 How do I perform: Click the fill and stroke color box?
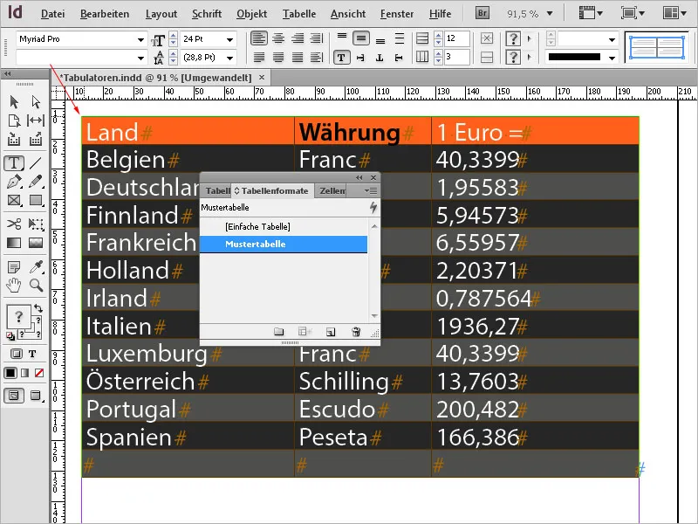[x=19, y=317]
